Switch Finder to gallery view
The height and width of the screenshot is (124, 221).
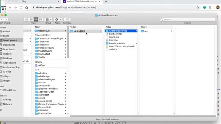[x=40, y=19]
